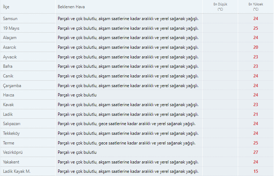Click Canik's high temperature 24
274x176 pixels.
[256, 76]
